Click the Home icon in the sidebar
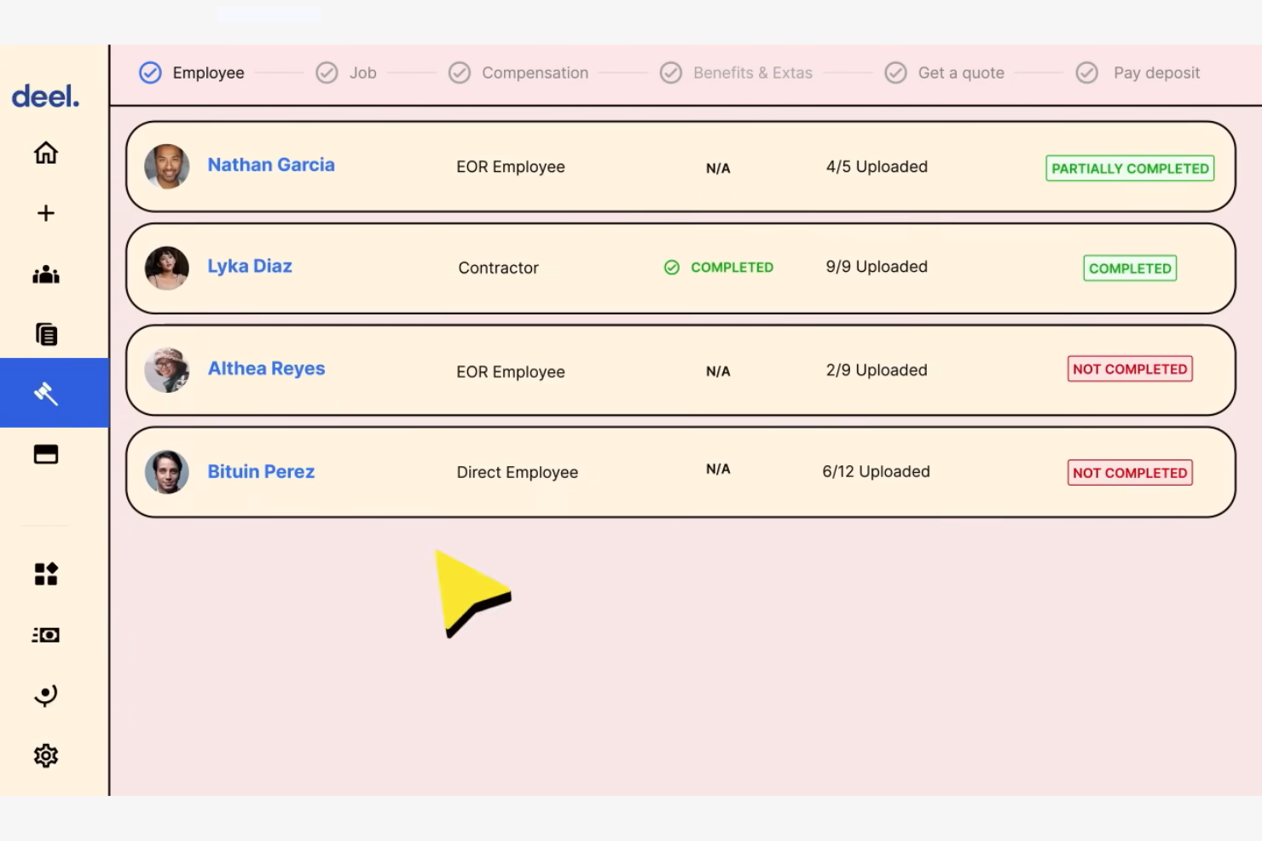The image size is (1262, 841). [x=45, y=153]
